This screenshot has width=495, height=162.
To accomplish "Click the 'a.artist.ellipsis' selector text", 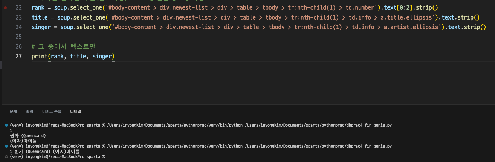I will 412,27.
